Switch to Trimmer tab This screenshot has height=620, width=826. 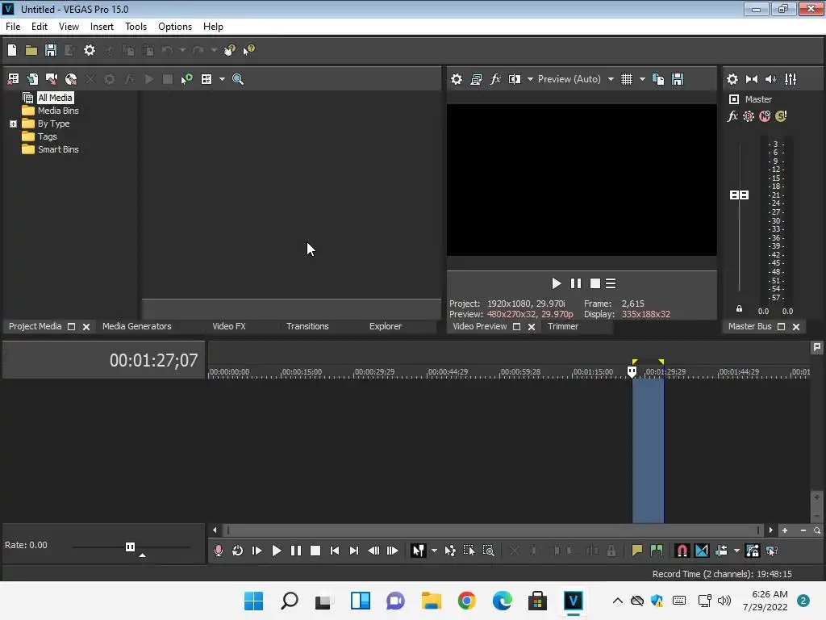pyautogui.click(x=563, y=326)
